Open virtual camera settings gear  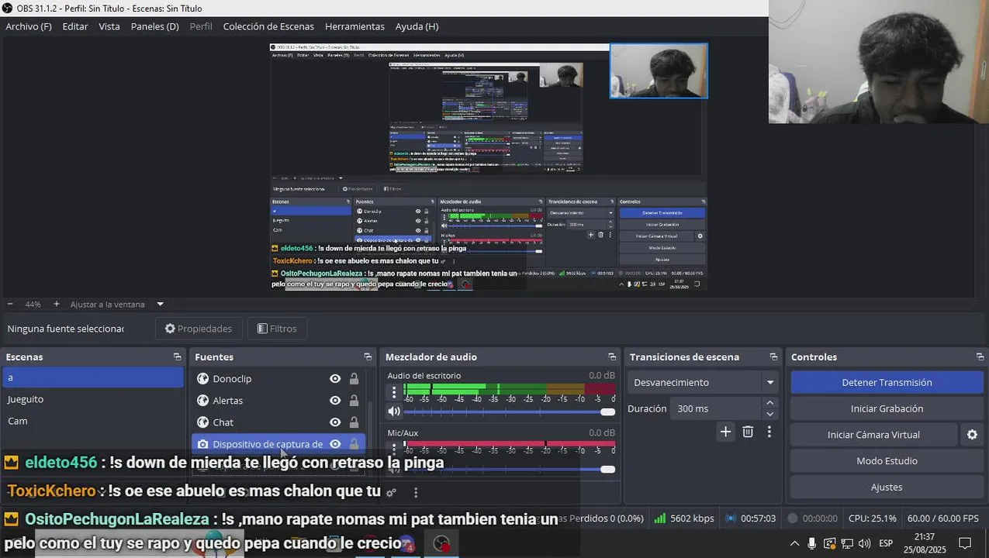(972, 435)
